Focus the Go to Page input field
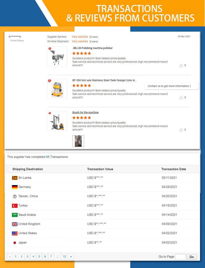This screenshot has height=268, width=205. click(x=180, y=257)
